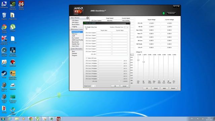Open the Computer desktop icon
This screenshot has width=215, height=121.
click(4, 5)
